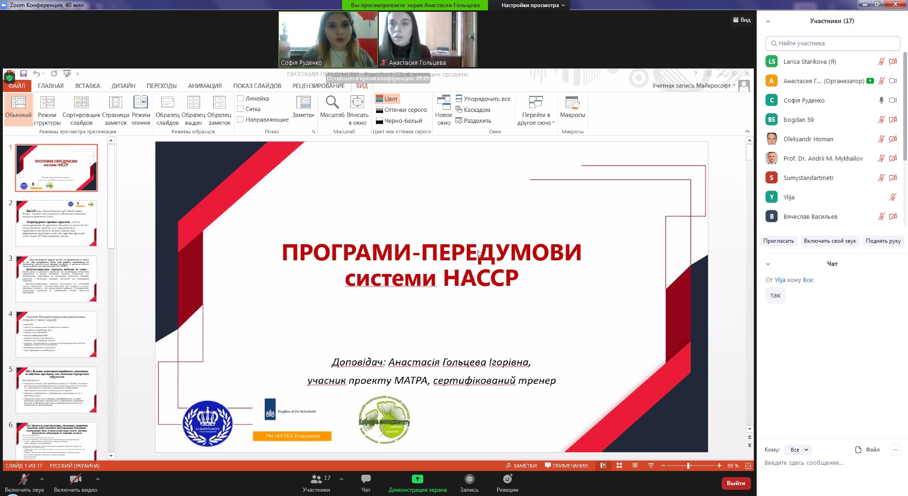Open Страницы заметок view

pyautogui.click(x=115, y=110)
